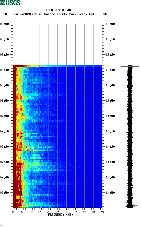Click the 06:50 PDT time label
This screenshot has height=228, width=141.
click(x=4, y=101)
